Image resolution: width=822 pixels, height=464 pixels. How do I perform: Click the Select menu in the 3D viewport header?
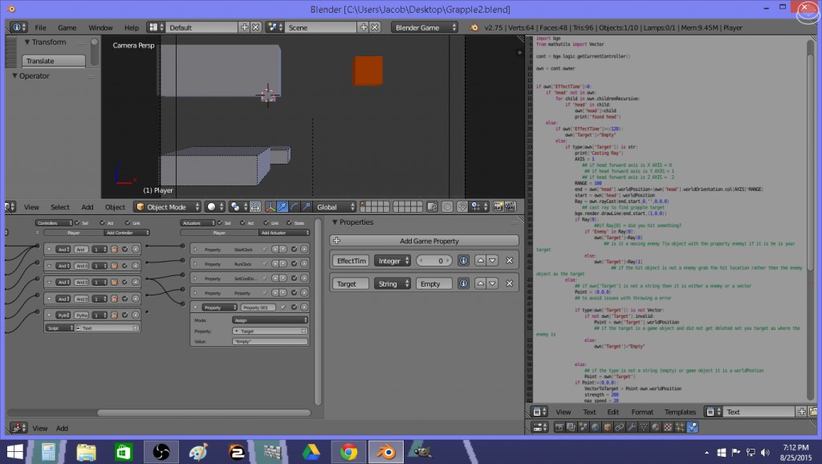click(60, 207)
